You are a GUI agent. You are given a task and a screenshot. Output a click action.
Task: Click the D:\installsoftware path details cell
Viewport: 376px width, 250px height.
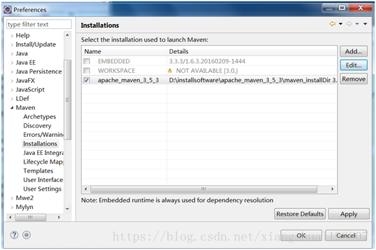point(253,80)
